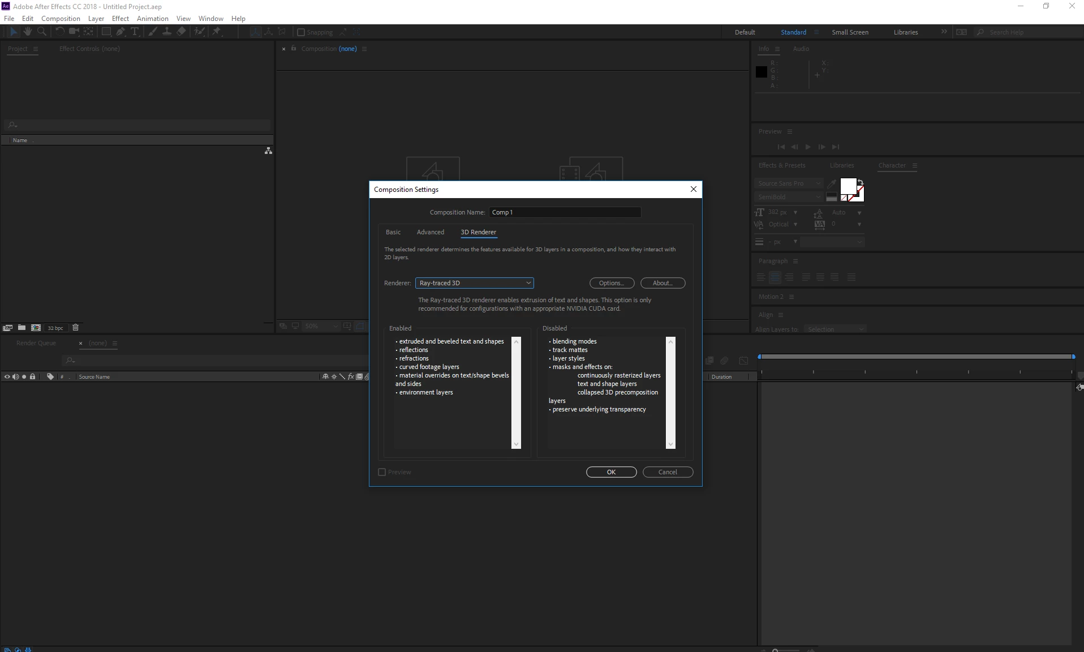
Task: Open the SemiBold font style dropdown
Action: click(x=789, y=197)
